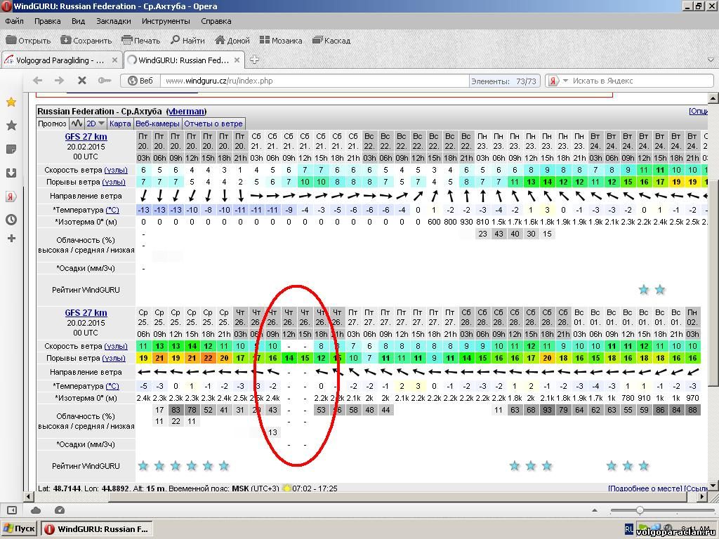Open the Веб-камеры tab
The image size is (719, 539).
(158, 124)
